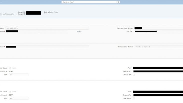Toggle Service Status Active checkbox, second service
This screenshot has width=183, height=103.
click(x=10, y=92)
